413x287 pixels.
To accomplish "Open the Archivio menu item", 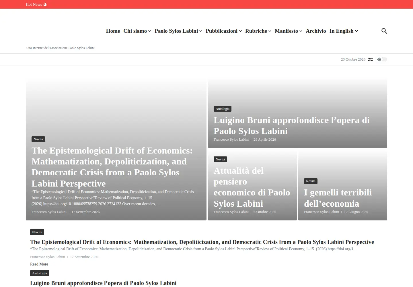I will [x=316, y=31].
